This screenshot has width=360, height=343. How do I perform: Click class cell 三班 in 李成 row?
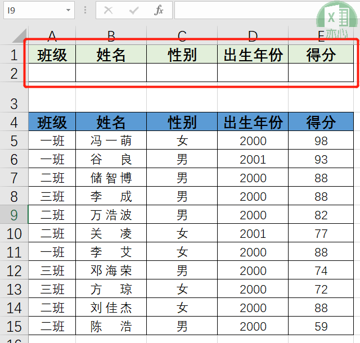tap(52, 196)
